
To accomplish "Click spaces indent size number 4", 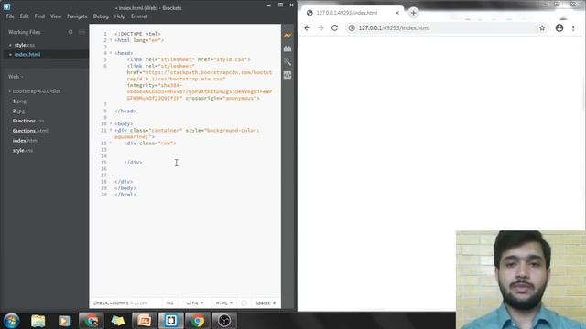I will (274, 303).
